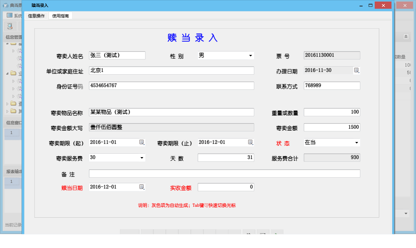Open the calendar picker for 赎当日期
The height and width of the screenshot is (248, 416).
(x=141, y=187)
